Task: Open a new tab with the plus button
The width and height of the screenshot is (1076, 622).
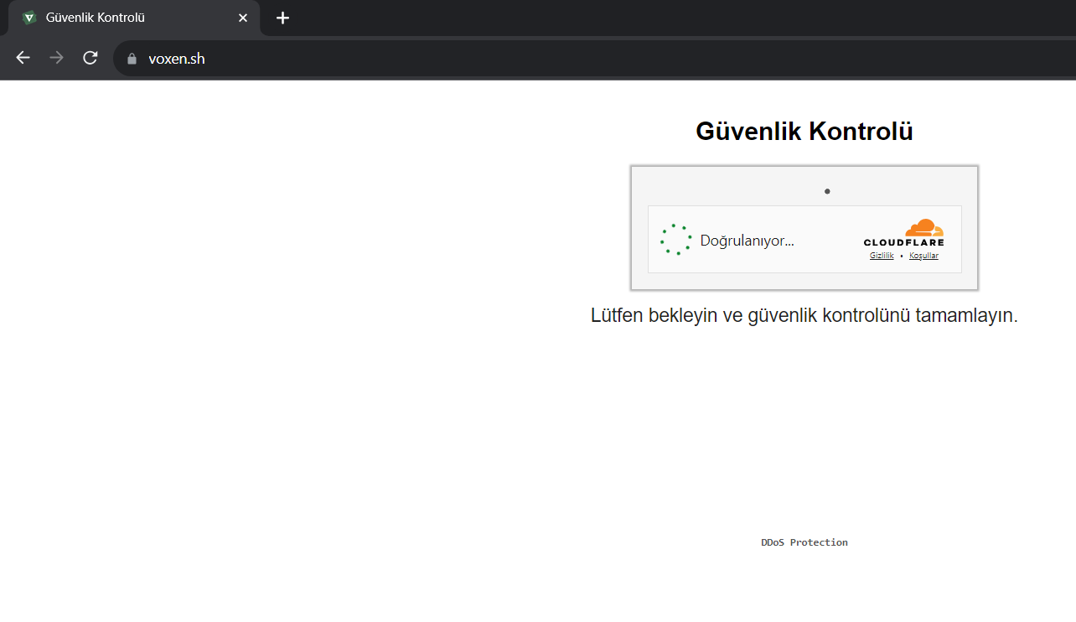Action: 282,18
